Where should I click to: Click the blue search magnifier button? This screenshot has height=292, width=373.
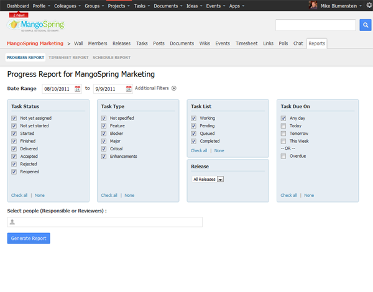pyautogui.click(x=366, y=25)
